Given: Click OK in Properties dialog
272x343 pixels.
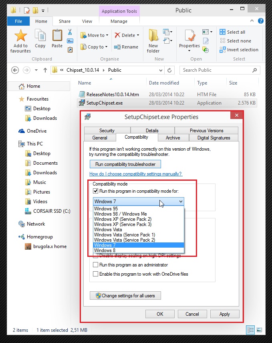Looking at the screenshot, I should [x=160, y=314].
